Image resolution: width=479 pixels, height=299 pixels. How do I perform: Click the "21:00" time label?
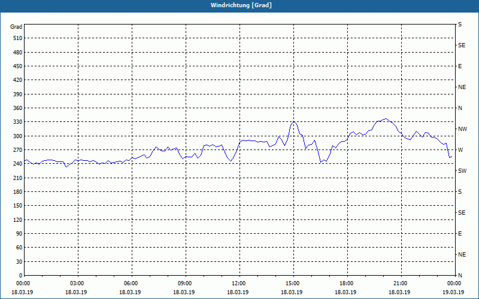pos(401,283)
